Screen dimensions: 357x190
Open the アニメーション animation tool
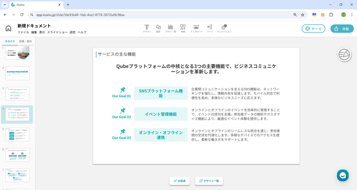tap(224, 28)
